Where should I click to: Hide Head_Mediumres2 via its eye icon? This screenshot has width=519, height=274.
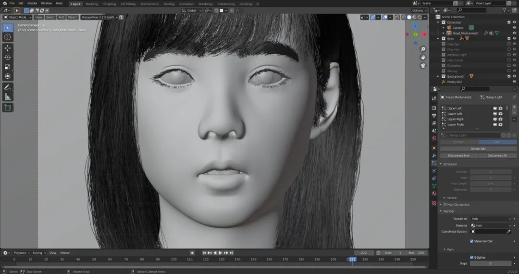click(x=514, y=33)
